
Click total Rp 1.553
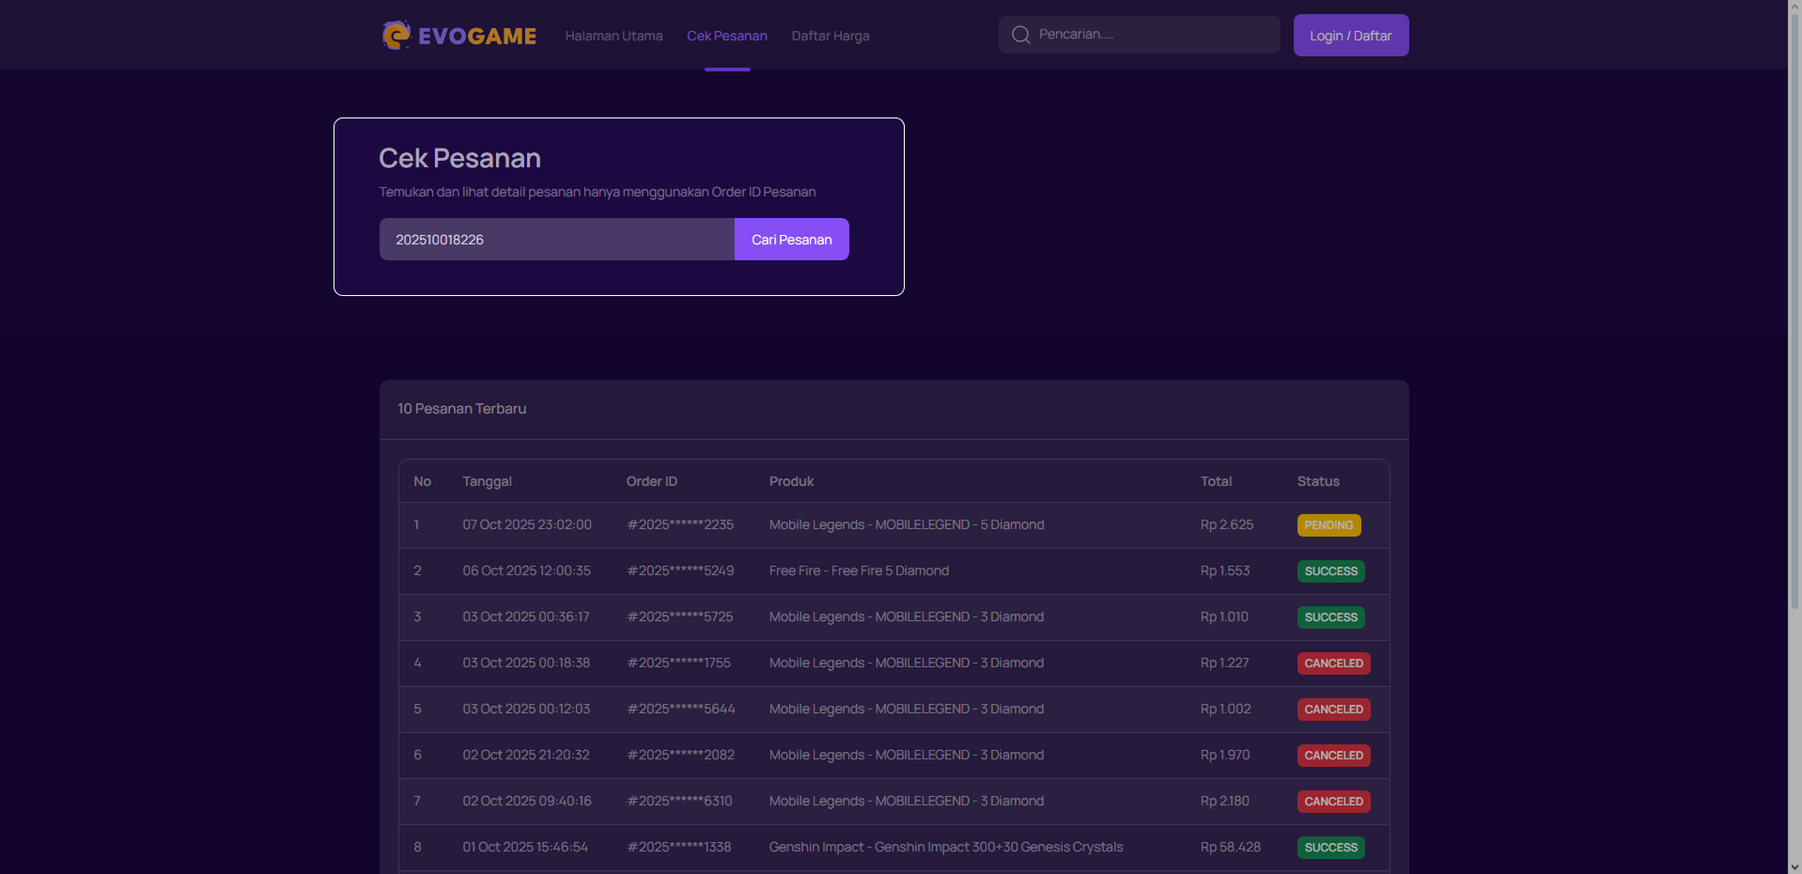click(1225, 570)
